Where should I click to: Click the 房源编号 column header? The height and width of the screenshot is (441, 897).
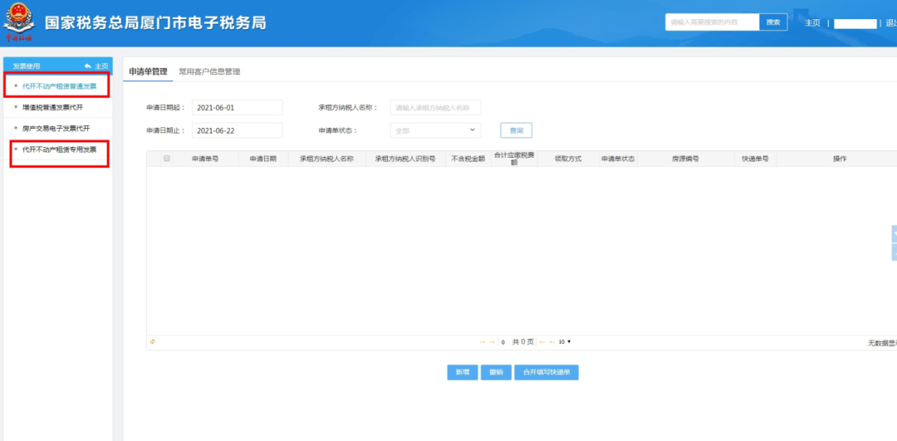685,159
